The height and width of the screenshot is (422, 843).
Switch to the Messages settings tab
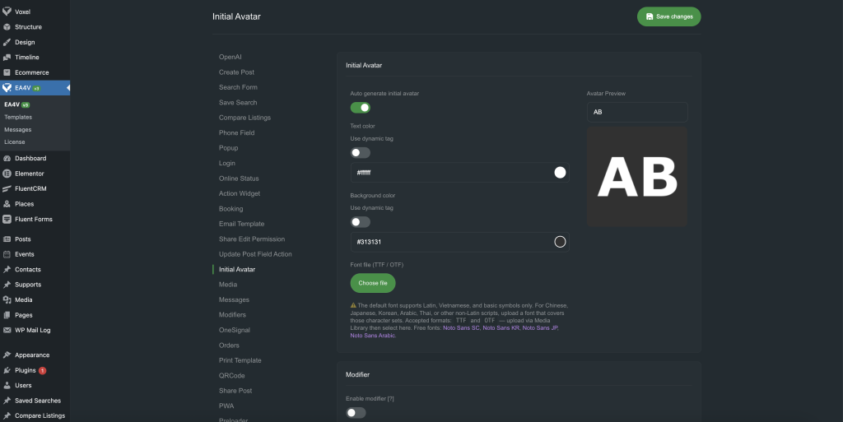coord(234,299)
